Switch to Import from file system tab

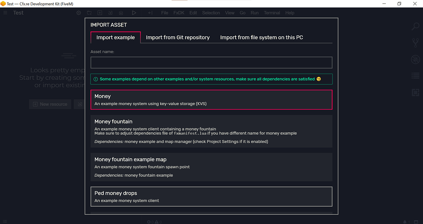coord(261,38)
